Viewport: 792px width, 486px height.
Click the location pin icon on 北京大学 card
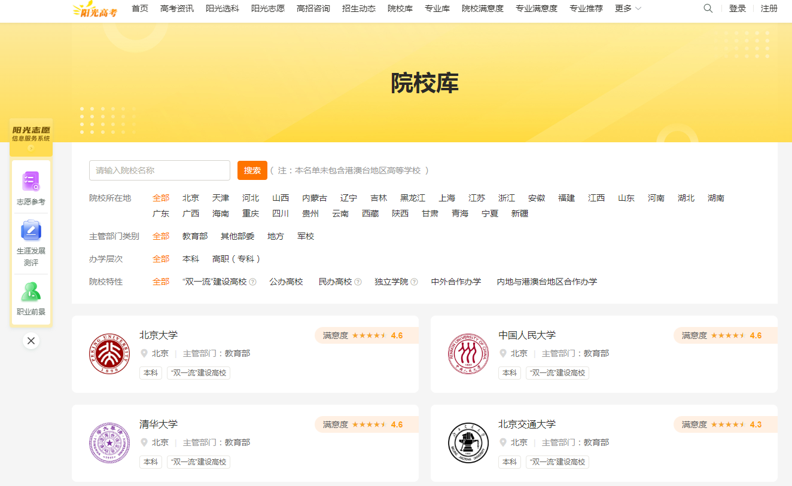coord(144,353)
